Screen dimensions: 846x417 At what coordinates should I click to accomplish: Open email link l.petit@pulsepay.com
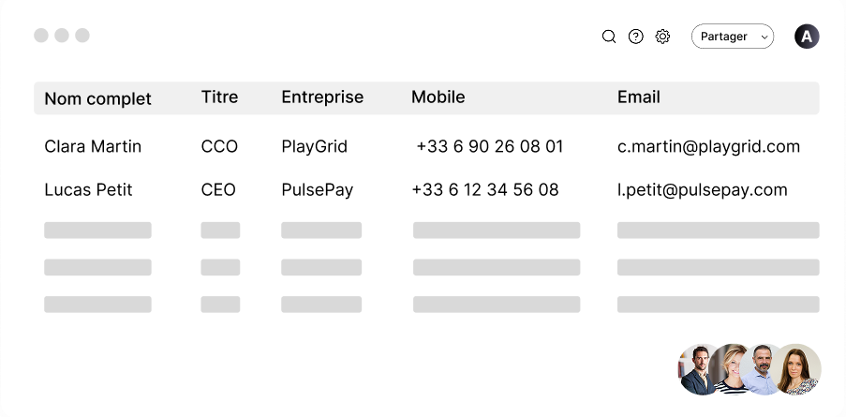tap(702, 190)
